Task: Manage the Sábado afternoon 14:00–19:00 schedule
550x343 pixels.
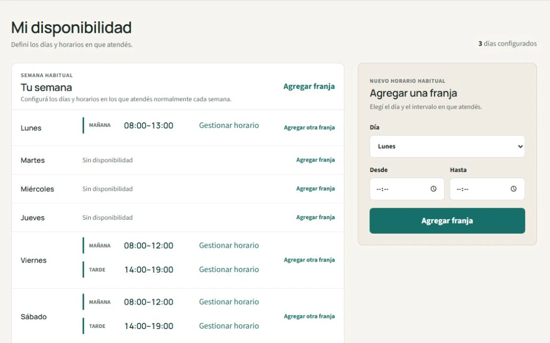Action: pos(229,326)
